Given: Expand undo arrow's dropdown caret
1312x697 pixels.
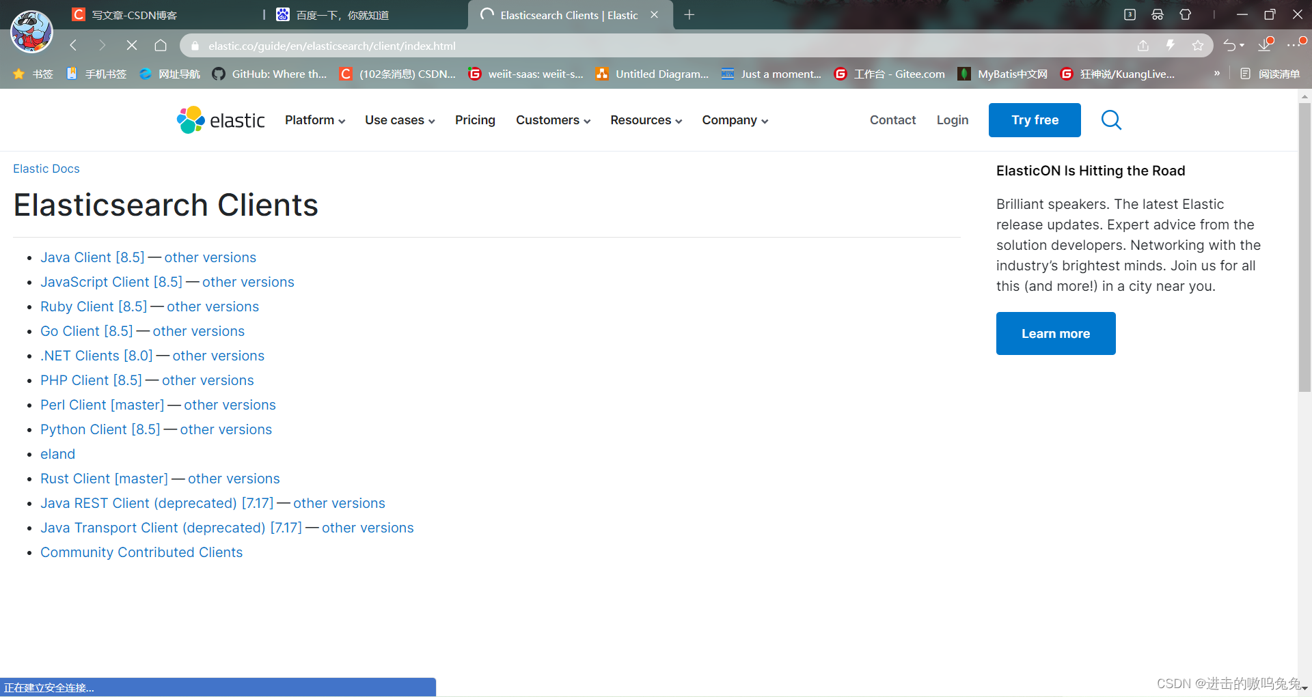Looking at the screenshot, I should 1242,46.
